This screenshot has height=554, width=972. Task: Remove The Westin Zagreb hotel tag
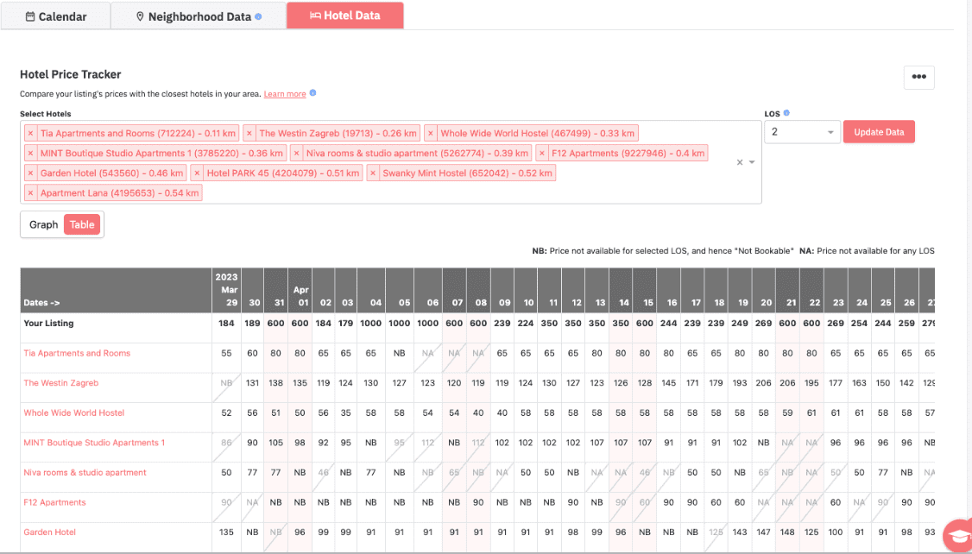(249, 134)
